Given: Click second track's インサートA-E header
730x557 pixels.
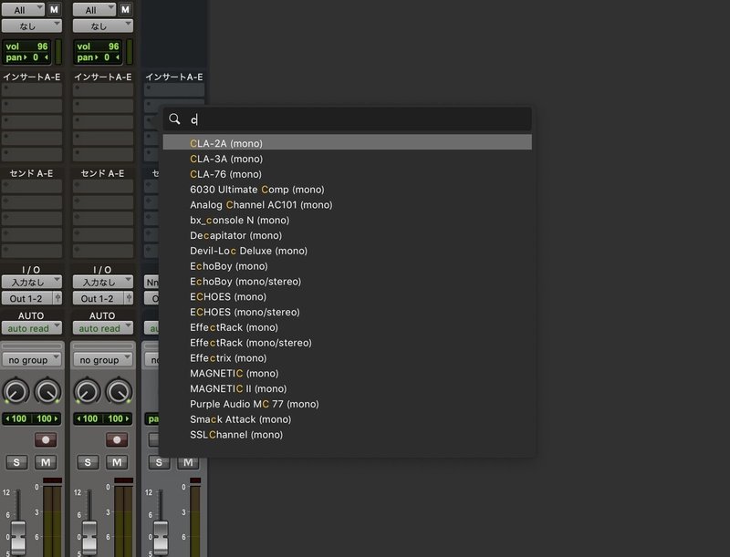Looking at the screenshot, I should [103, 77].
